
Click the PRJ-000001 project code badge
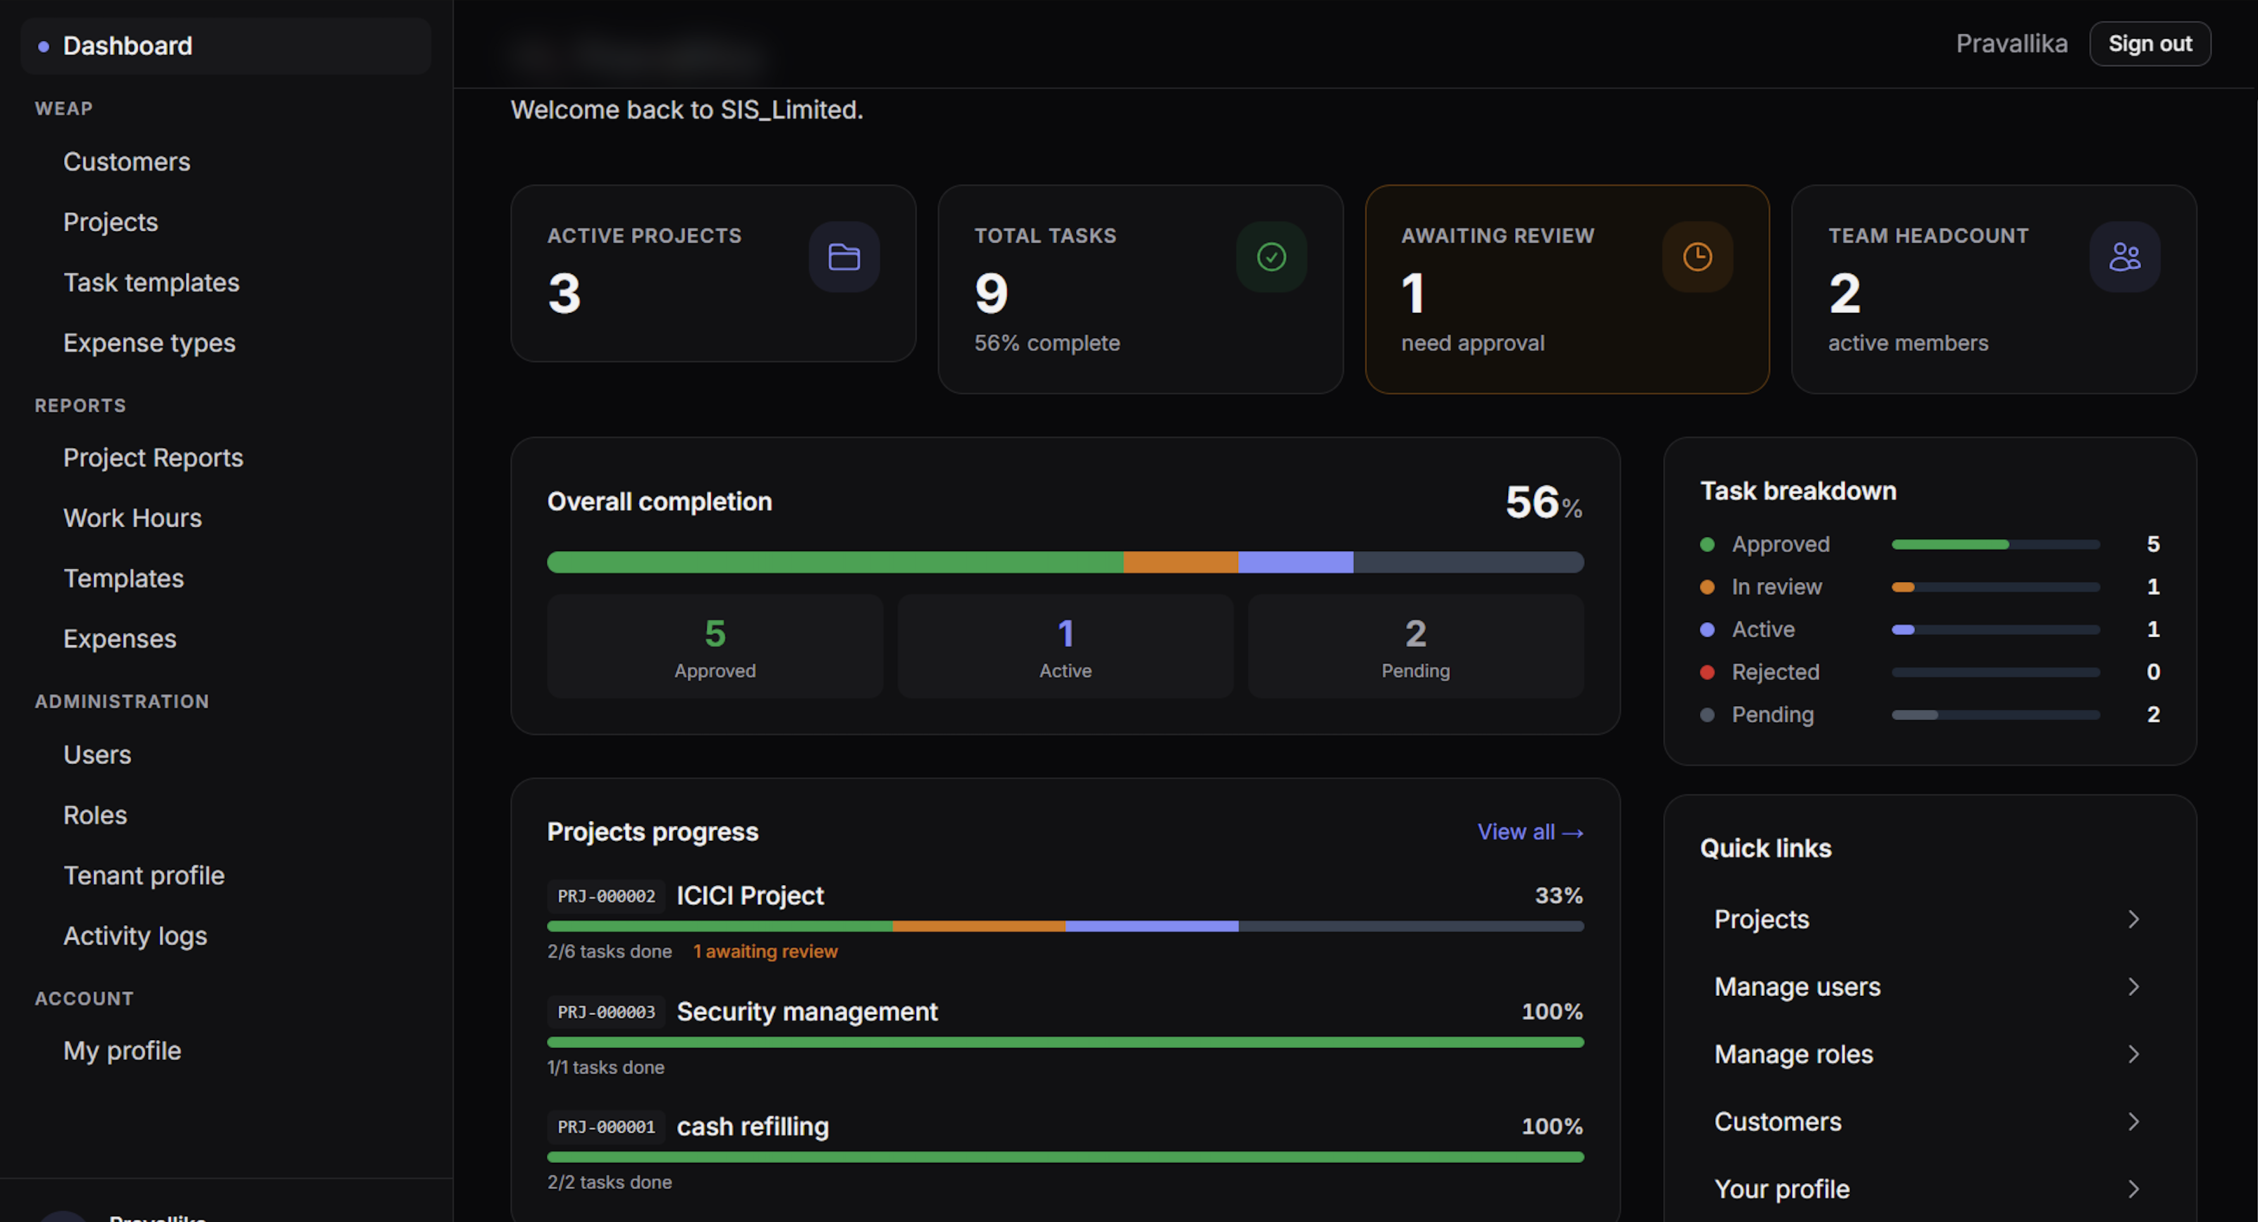605,1128
